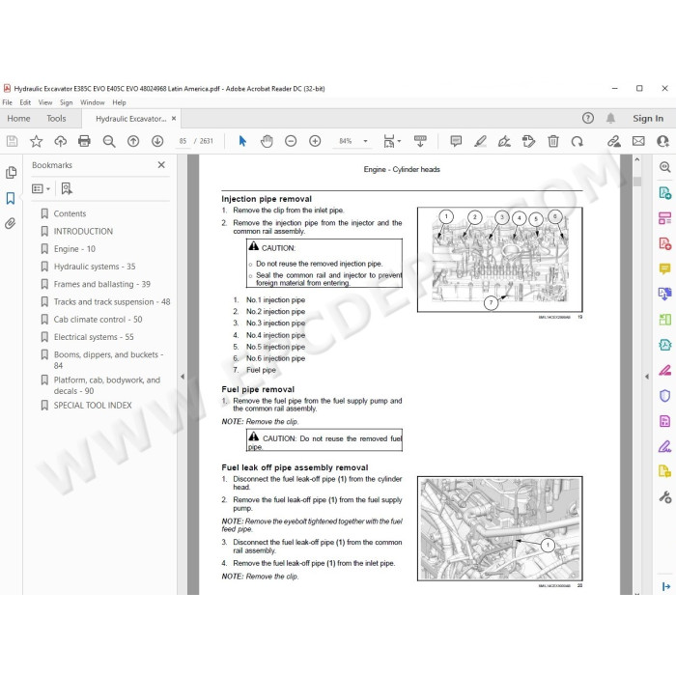Open the View menu
This screenshot has width=676, height=676.
coord(45,102)
